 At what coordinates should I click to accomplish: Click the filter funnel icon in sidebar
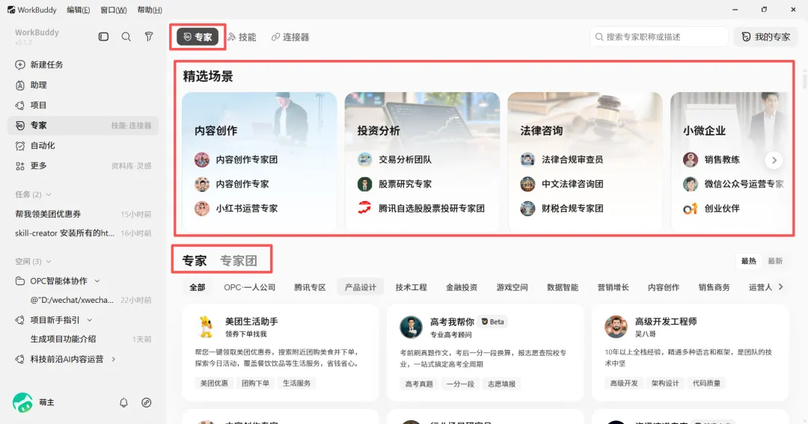tap(149, 37)
